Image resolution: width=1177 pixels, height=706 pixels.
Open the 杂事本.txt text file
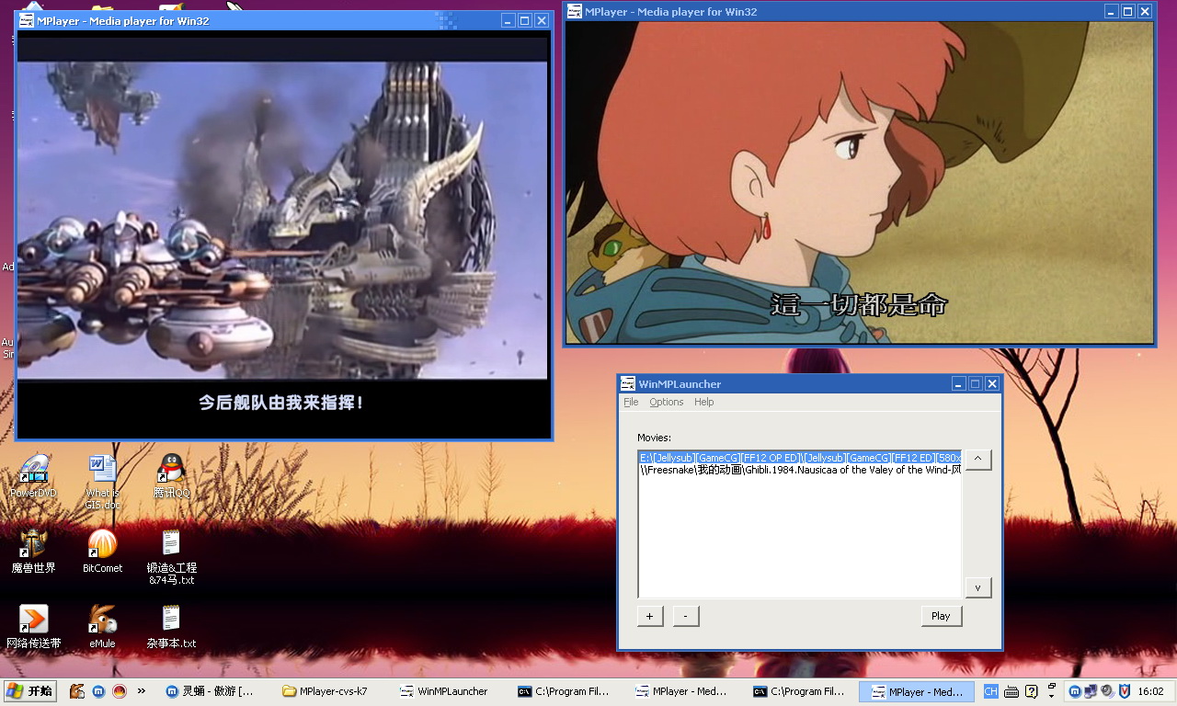(x=171, y=620)
